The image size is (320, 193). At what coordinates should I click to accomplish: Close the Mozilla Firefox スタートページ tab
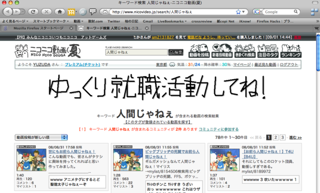click(71, 28)
